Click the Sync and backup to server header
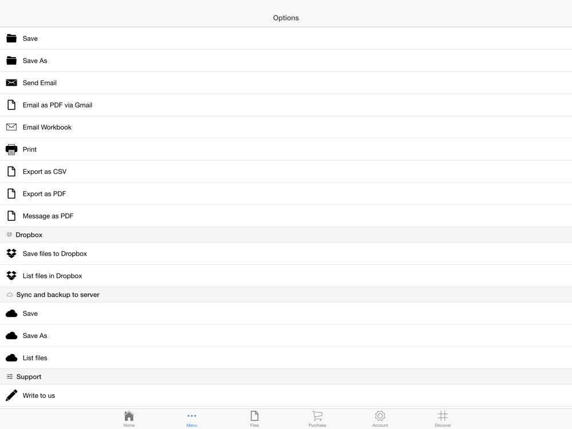 pos(286,295)
